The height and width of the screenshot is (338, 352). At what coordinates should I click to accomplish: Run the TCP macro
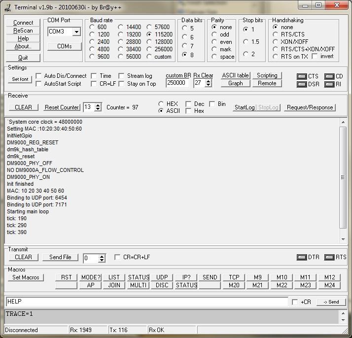tap(234, 277)
